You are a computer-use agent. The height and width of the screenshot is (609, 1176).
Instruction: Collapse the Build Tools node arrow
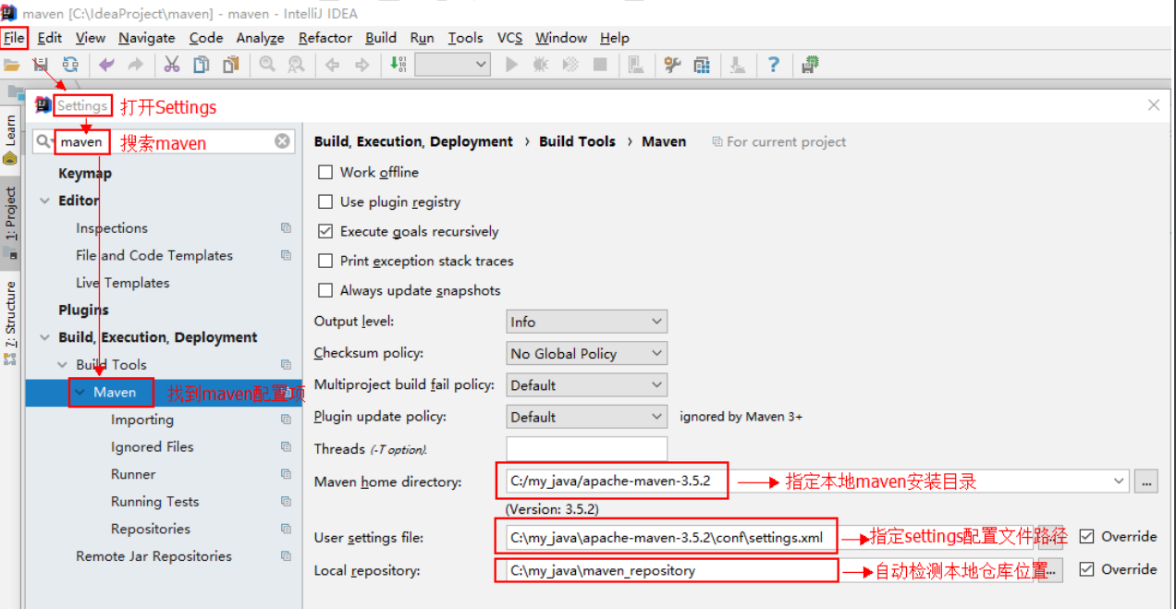click(63, 365)
